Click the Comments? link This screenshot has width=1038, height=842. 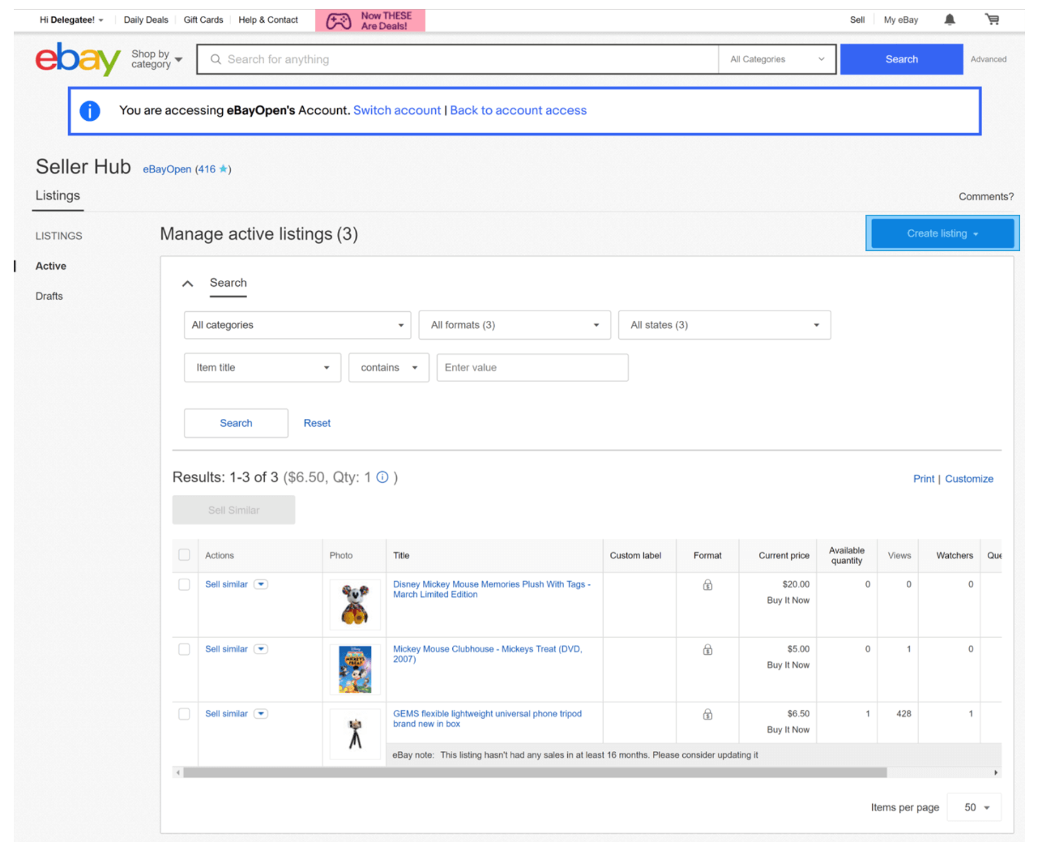click(x=986, y=196)
